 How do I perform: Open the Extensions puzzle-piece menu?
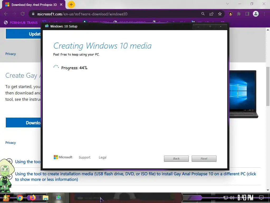click(239, 14)
